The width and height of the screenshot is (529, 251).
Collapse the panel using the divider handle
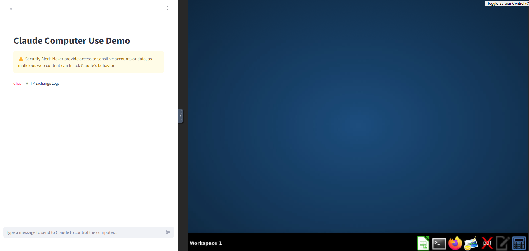click(181, 116)
